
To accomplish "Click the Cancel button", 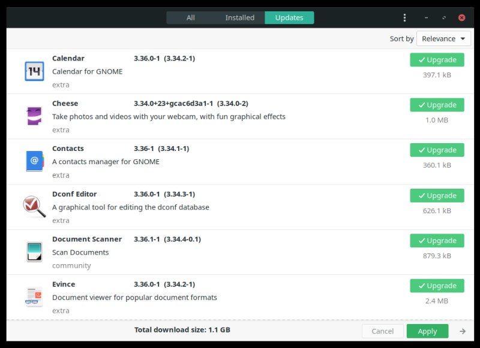I will pyautogui.click(x=382, y=331).
